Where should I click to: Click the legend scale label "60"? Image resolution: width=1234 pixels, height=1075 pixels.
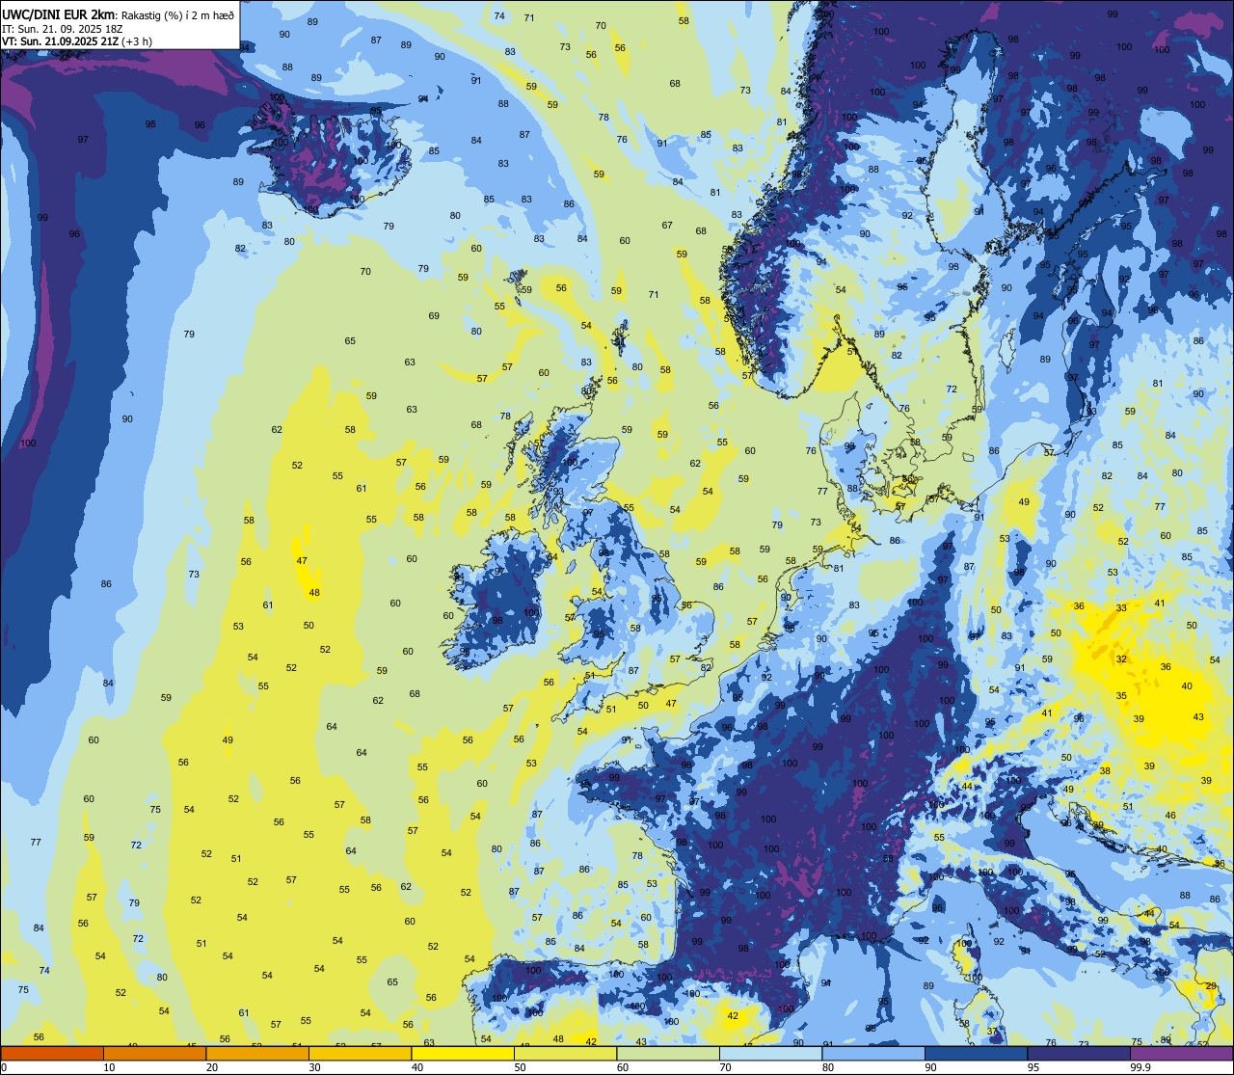click(x=623, y=1067)
